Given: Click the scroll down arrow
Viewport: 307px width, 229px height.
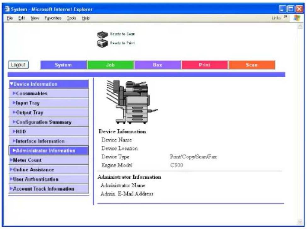Looking at the screenshot, I should coord(300,222).
